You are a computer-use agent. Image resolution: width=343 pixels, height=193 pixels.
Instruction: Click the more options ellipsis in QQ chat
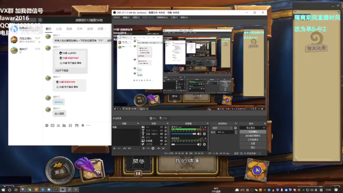[x=88, y=125]
